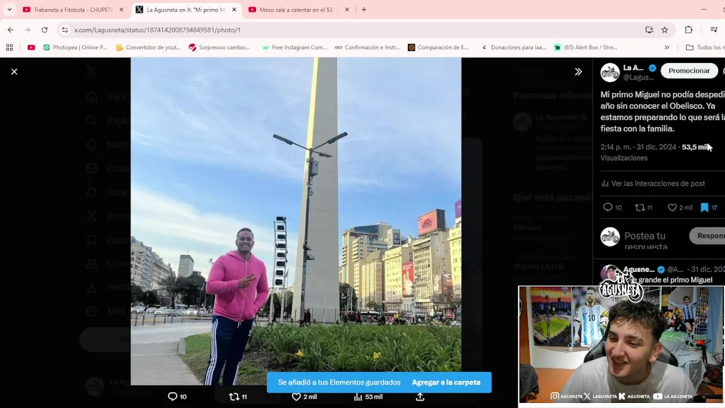Select the La Agusneta en X tab

tap(186, 10)
